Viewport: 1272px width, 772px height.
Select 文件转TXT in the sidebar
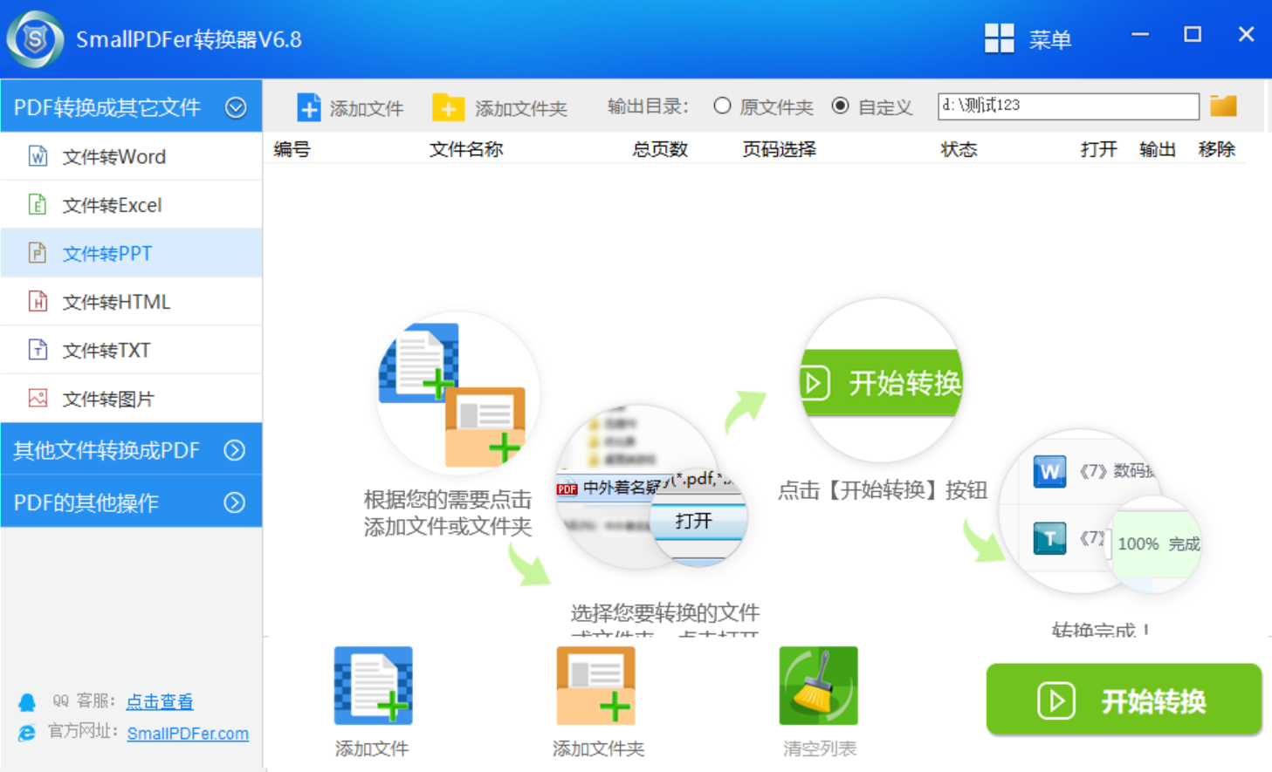pyautogui.click(x=131, y=350)
